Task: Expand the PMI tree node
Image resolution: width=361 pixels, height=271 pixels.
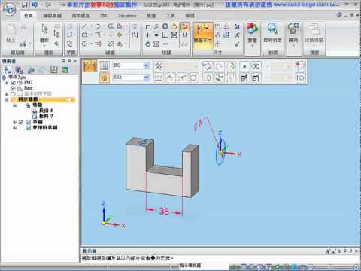Action: (x=7, y=83)
